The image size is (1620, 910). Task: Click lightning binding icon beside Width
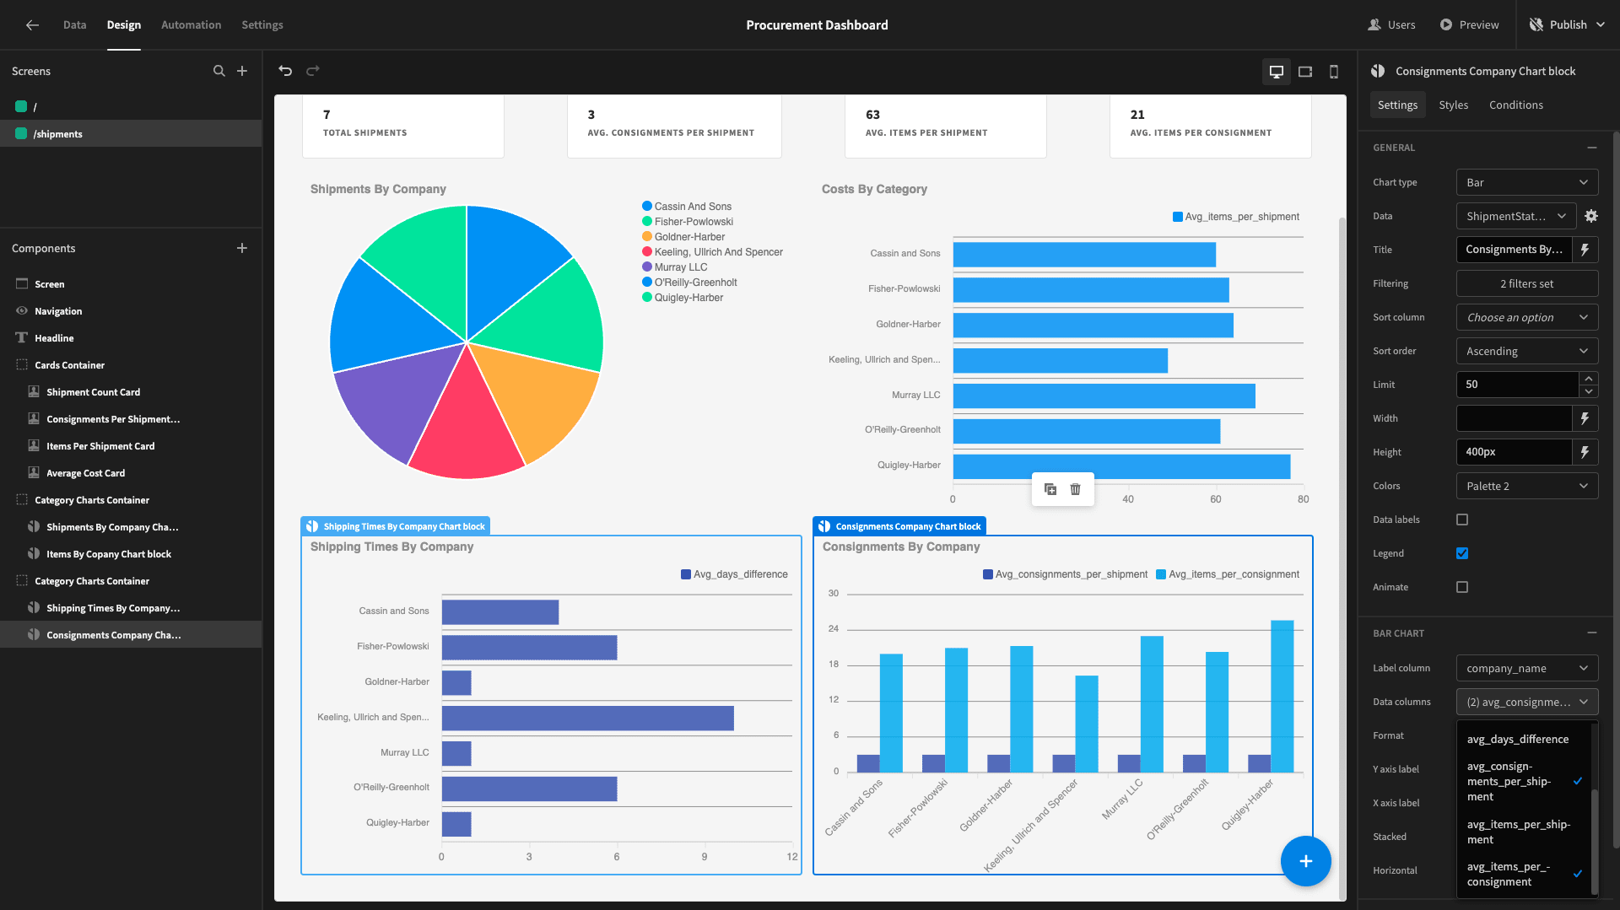[x=1585, y=418]
